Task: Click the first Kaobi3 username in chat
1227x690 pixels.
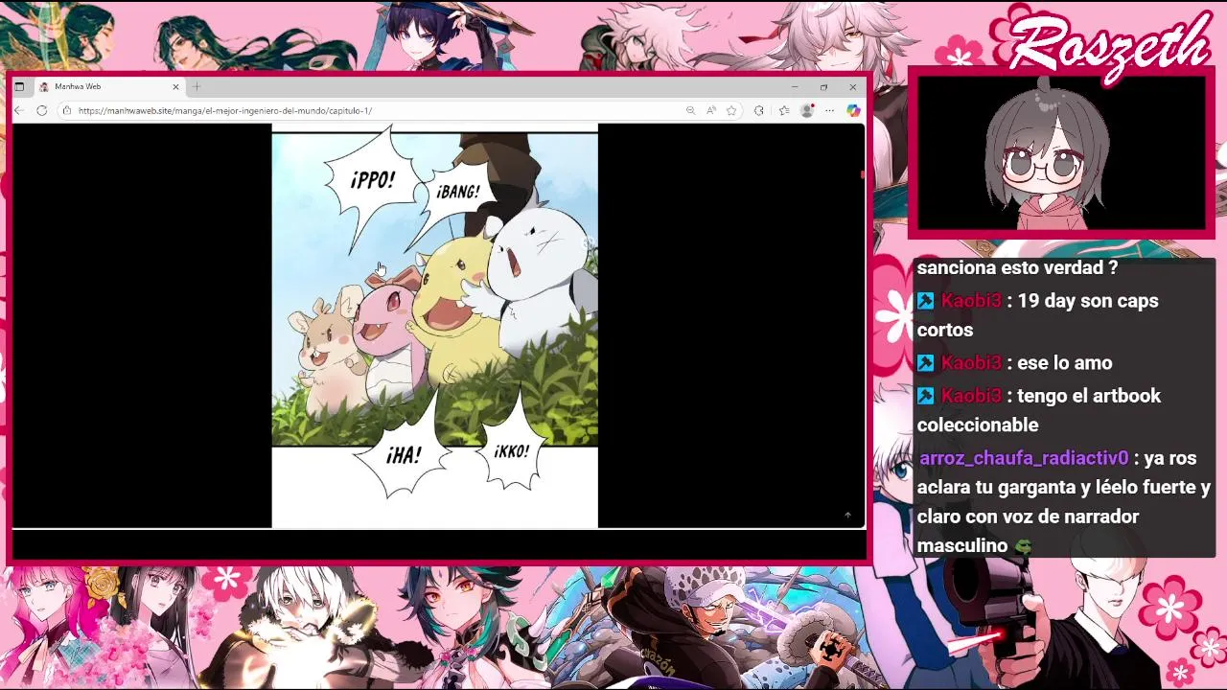Action: (x=971, y=301)
